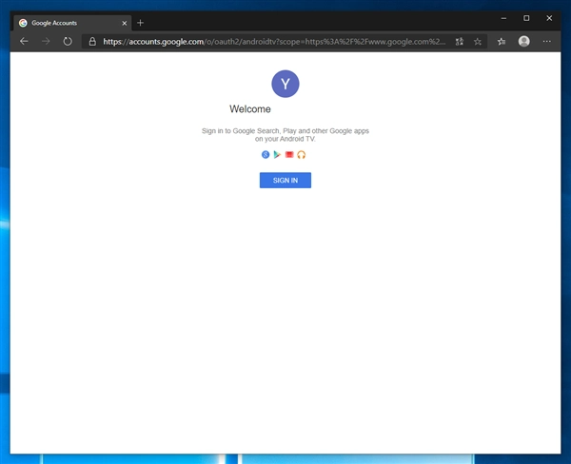The image size is (571, 464).
Task: Open the translate page icon in address bar
Action: (460, 42)
